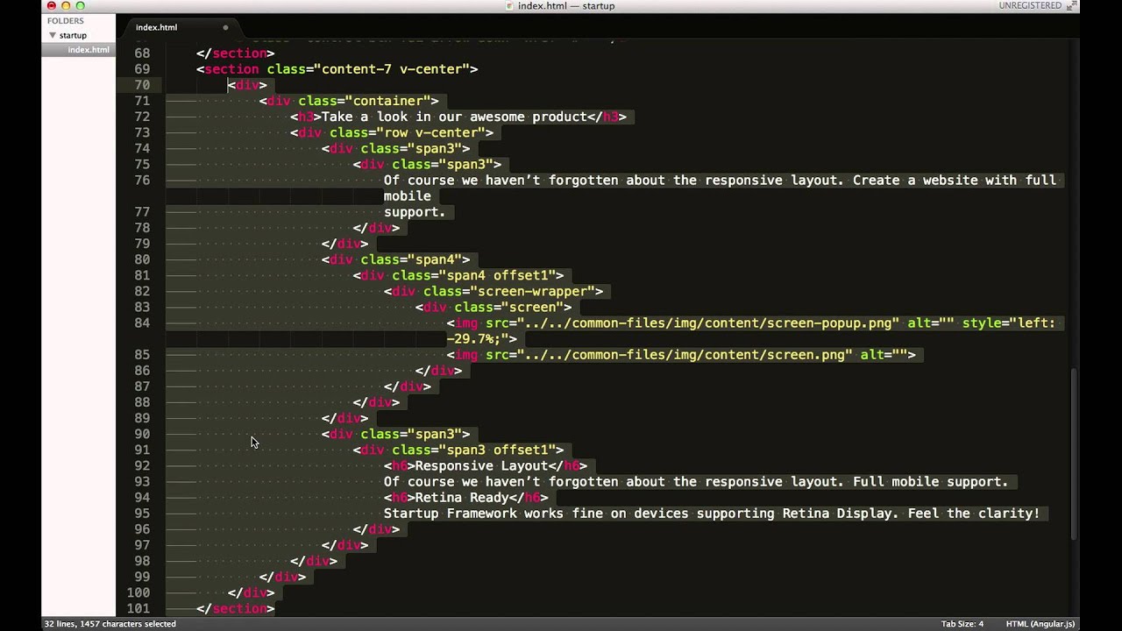This screenshot has width=1122, height=631.
Task: Click the window title "index.html — startup"
Action: point(566,5)
